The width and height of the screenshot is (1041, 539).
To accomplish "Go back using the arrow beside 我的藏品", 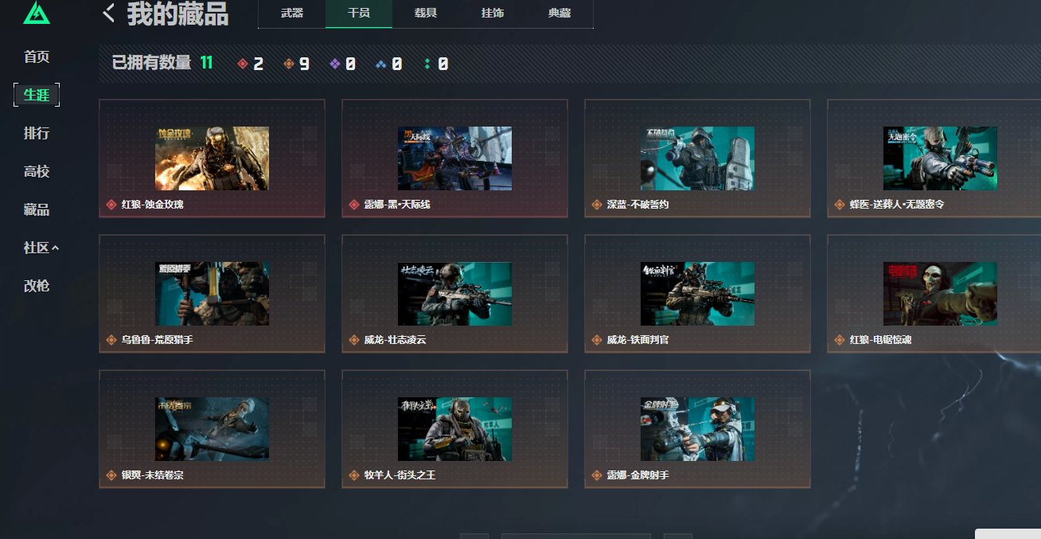I will tap(109, 13).
